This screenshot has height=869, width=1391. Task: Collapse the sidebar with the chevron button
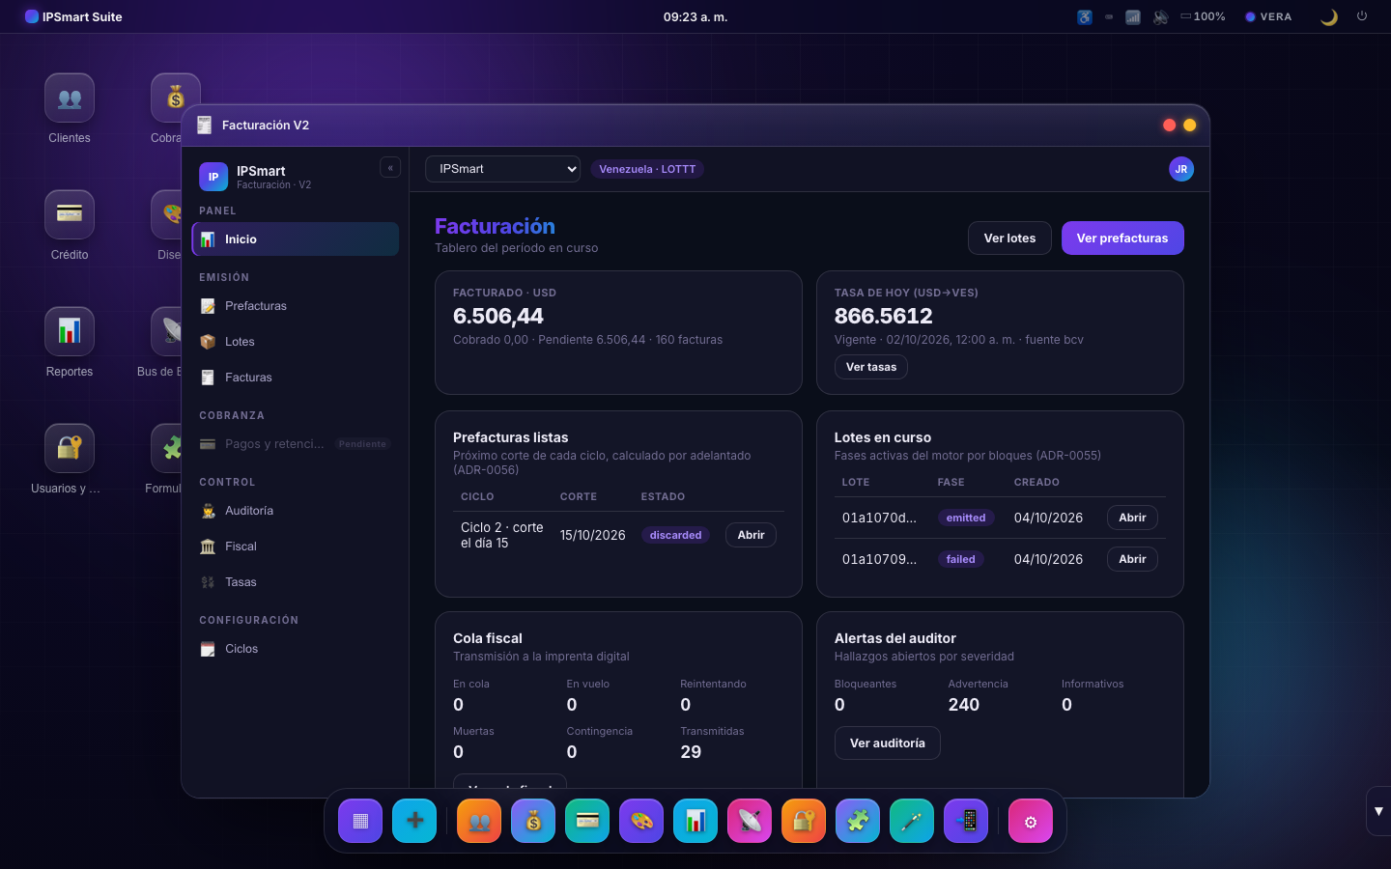tap(390, 167)
